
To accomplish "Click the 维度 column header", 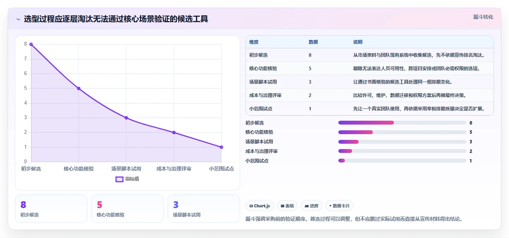I will pyautogui.click(x=254, y=42).
